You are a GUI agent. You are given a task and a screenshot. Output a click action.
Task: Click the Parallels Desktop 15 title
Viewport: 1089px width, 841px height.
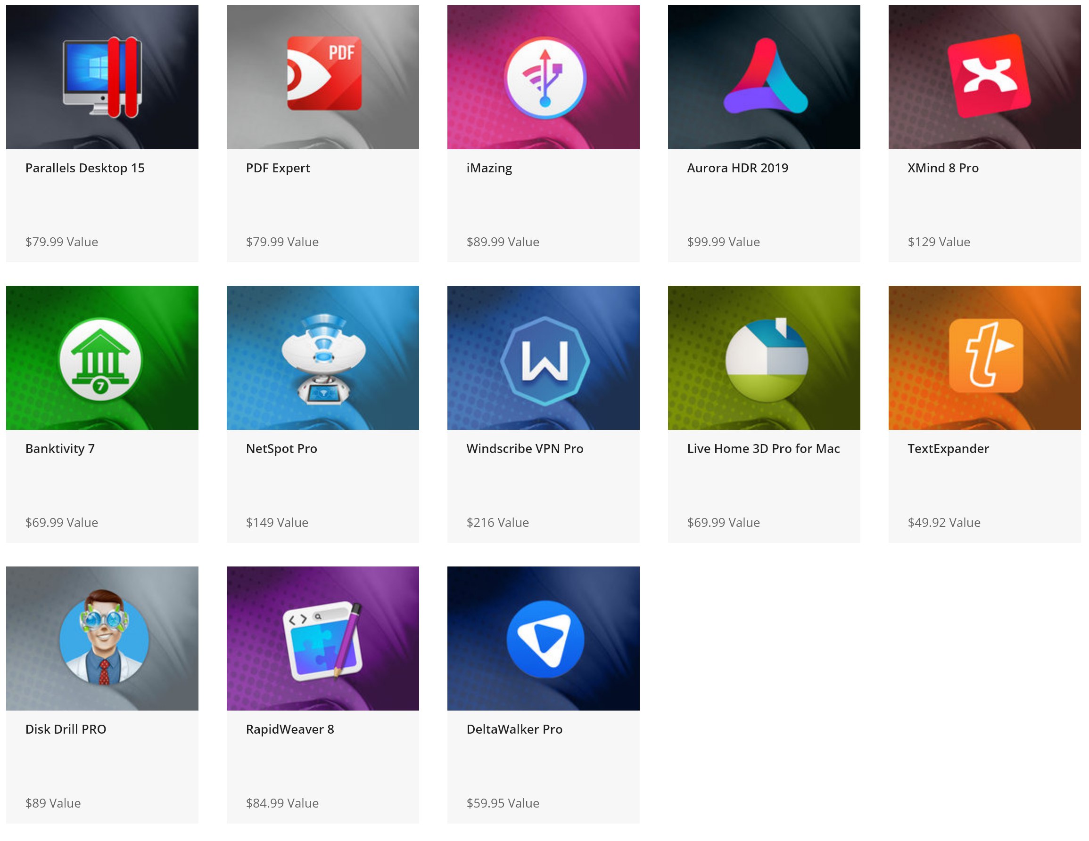coord(85,168)
